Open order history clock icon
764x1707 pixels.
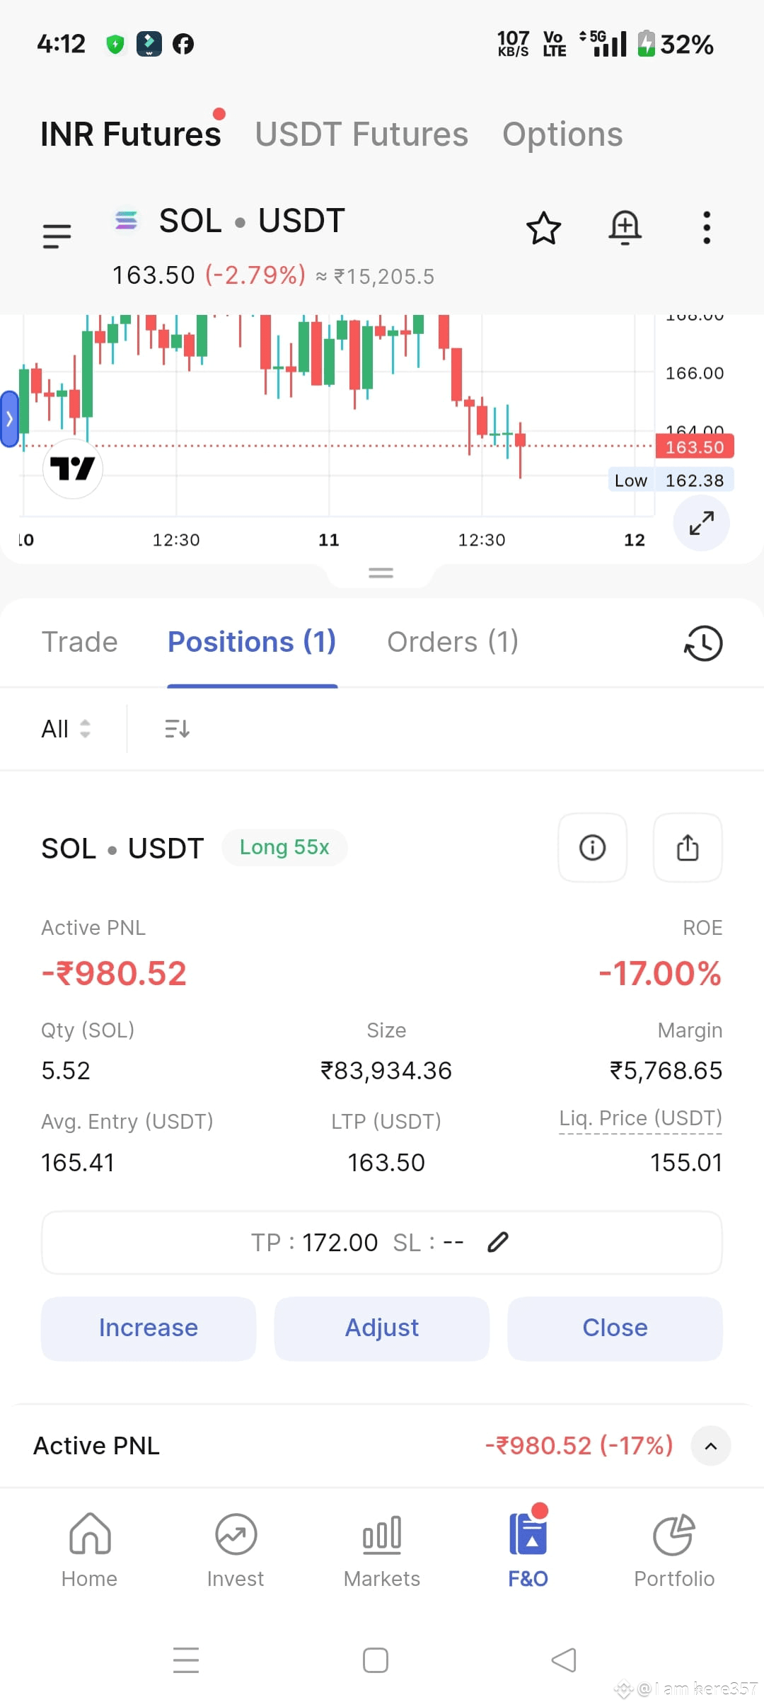point(703,643)
